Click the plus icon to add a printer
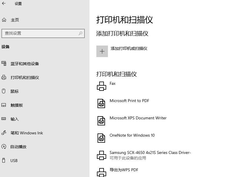Screen dimensions: 239x177 click(x=102, y=51)
